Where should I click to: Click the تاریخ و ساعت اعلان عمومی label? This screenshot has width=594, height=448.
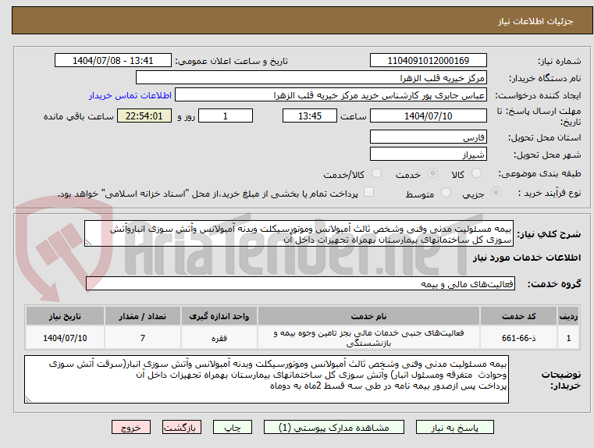coord(232,61)
